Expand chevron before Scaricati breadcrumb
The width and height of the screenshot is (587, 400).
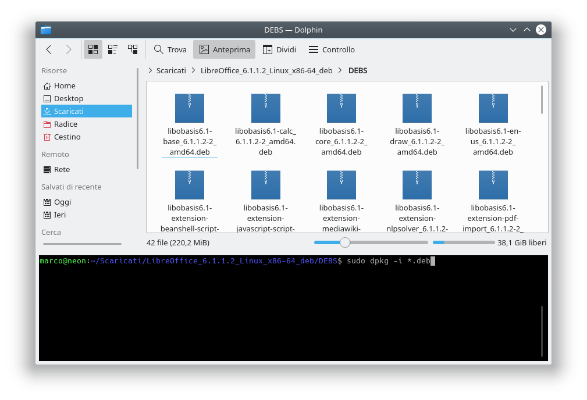[x=150, y=70]
